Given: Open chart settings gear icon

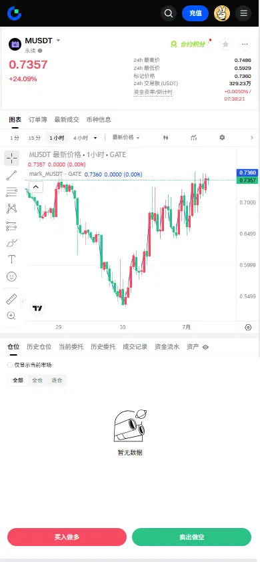Looking at the screenshot, I should [x=222, y=138].
